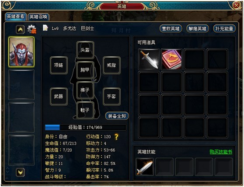This screenshot has width=244, height=187.
Task: Click the 解雇英雄 dismiss hero button
Action: 198,28
